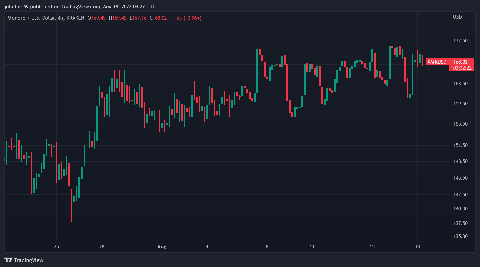Click the 28 date axis label
This screenshot has height=267, width=480.
pyautogui.click(x=102, y=247)
